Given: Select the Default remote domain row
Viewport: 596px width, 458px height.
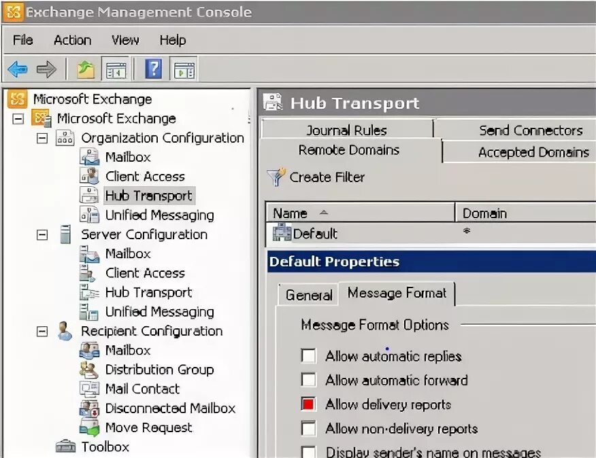Looking at the screenshot, I should (431, 232).
